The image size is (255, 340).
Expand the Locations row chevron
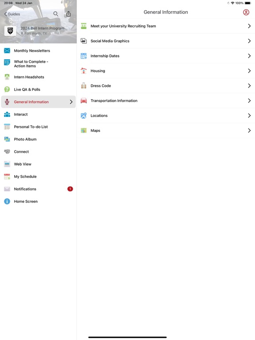tap(249, 116)
